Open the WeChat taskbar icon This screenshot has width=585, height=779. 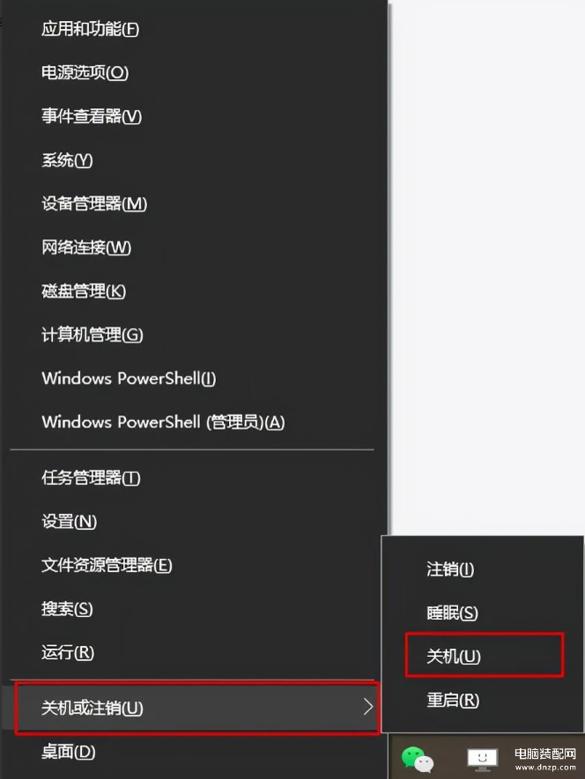click(417, 760)
